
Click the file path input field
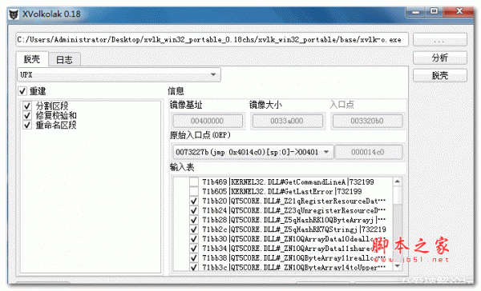[x=212, y=40]
